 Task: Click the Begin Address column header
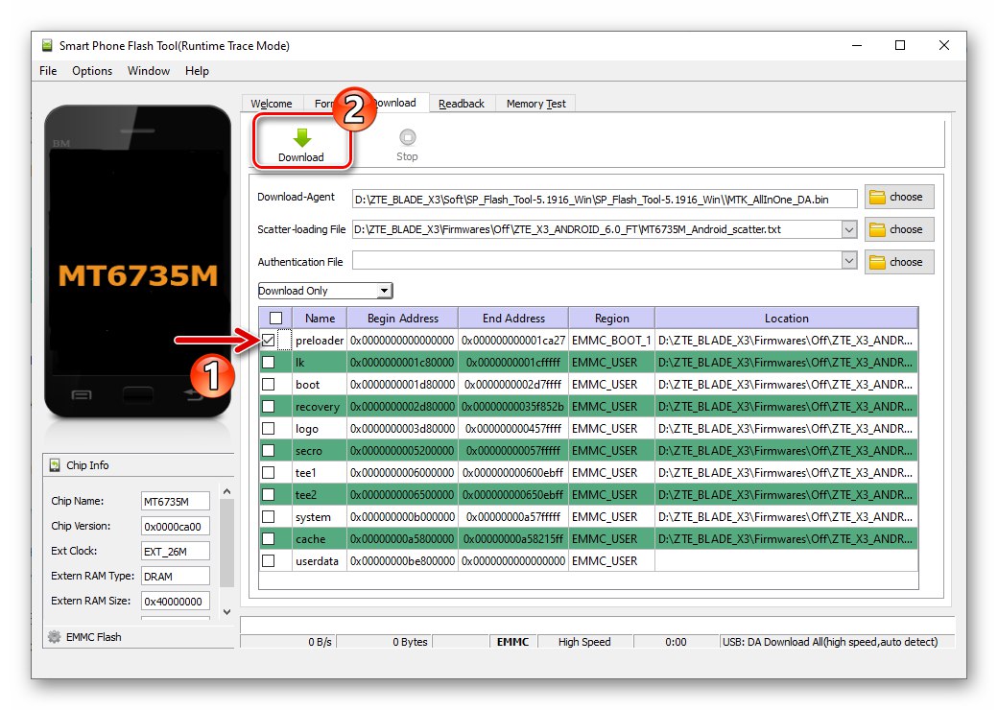[x=403, y=319]
